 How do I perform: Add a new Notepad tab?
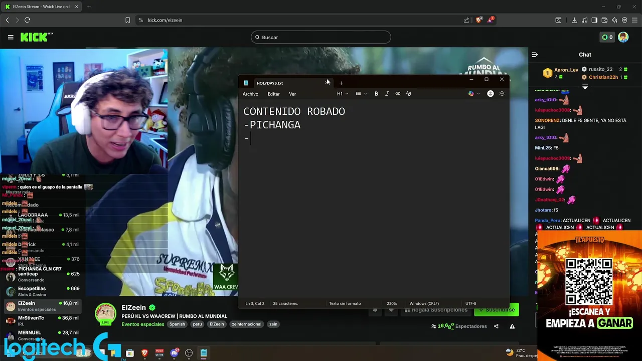pyautogui.click(x=341, y=83)
